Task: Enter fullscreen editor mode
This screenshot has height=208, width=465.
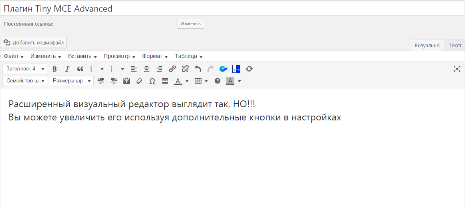Action: 457,69
